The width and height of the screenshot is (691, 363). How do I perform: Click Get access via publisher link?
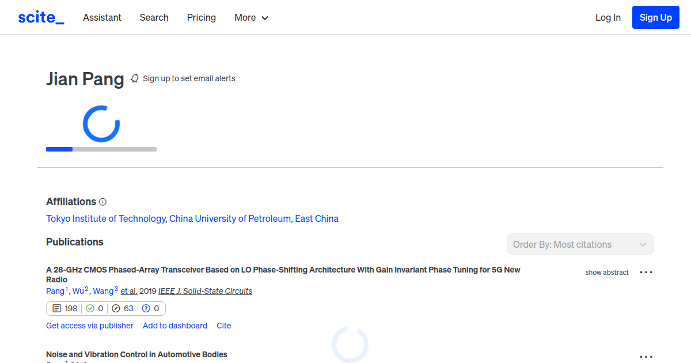(x=90, y=326)
